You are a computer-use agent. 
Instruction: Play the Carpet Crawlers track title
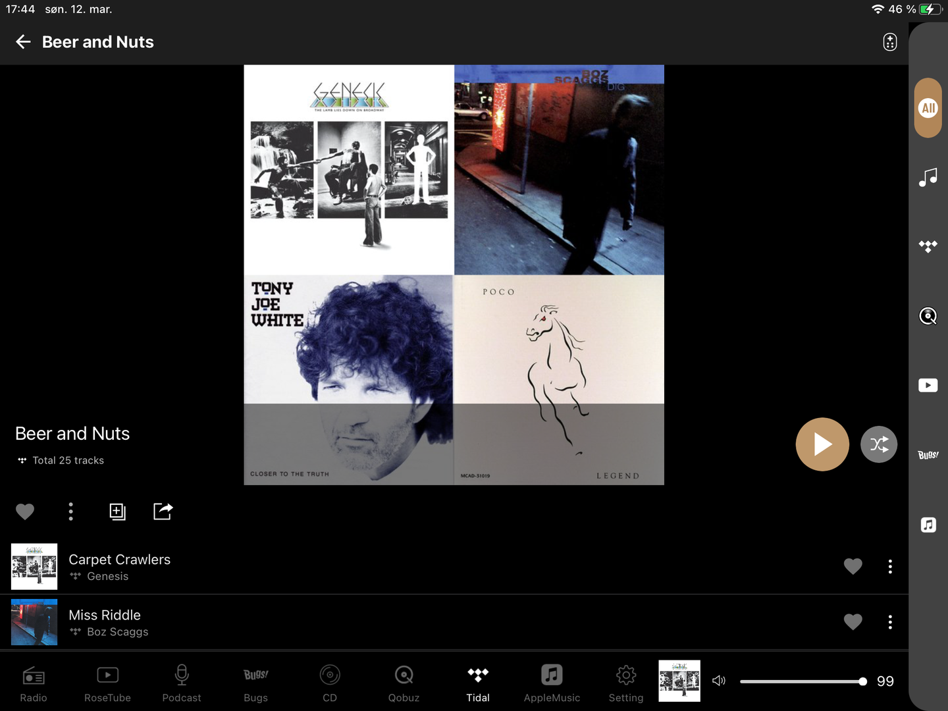pyautogui.click(x=120, y=560)
